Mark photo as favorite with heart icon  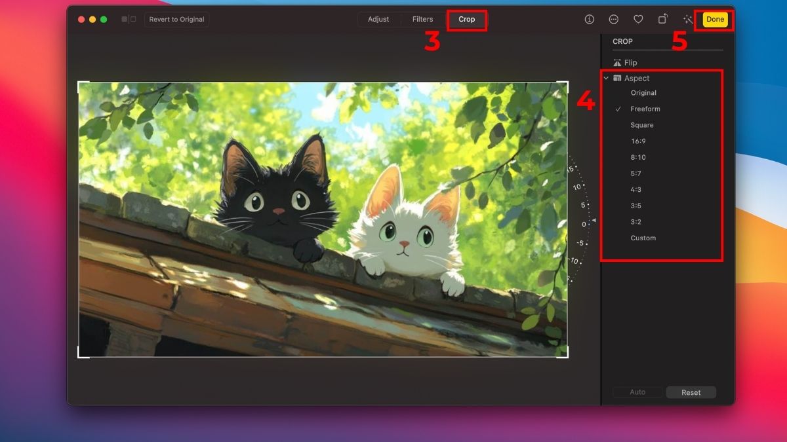[x=638, y=20]
